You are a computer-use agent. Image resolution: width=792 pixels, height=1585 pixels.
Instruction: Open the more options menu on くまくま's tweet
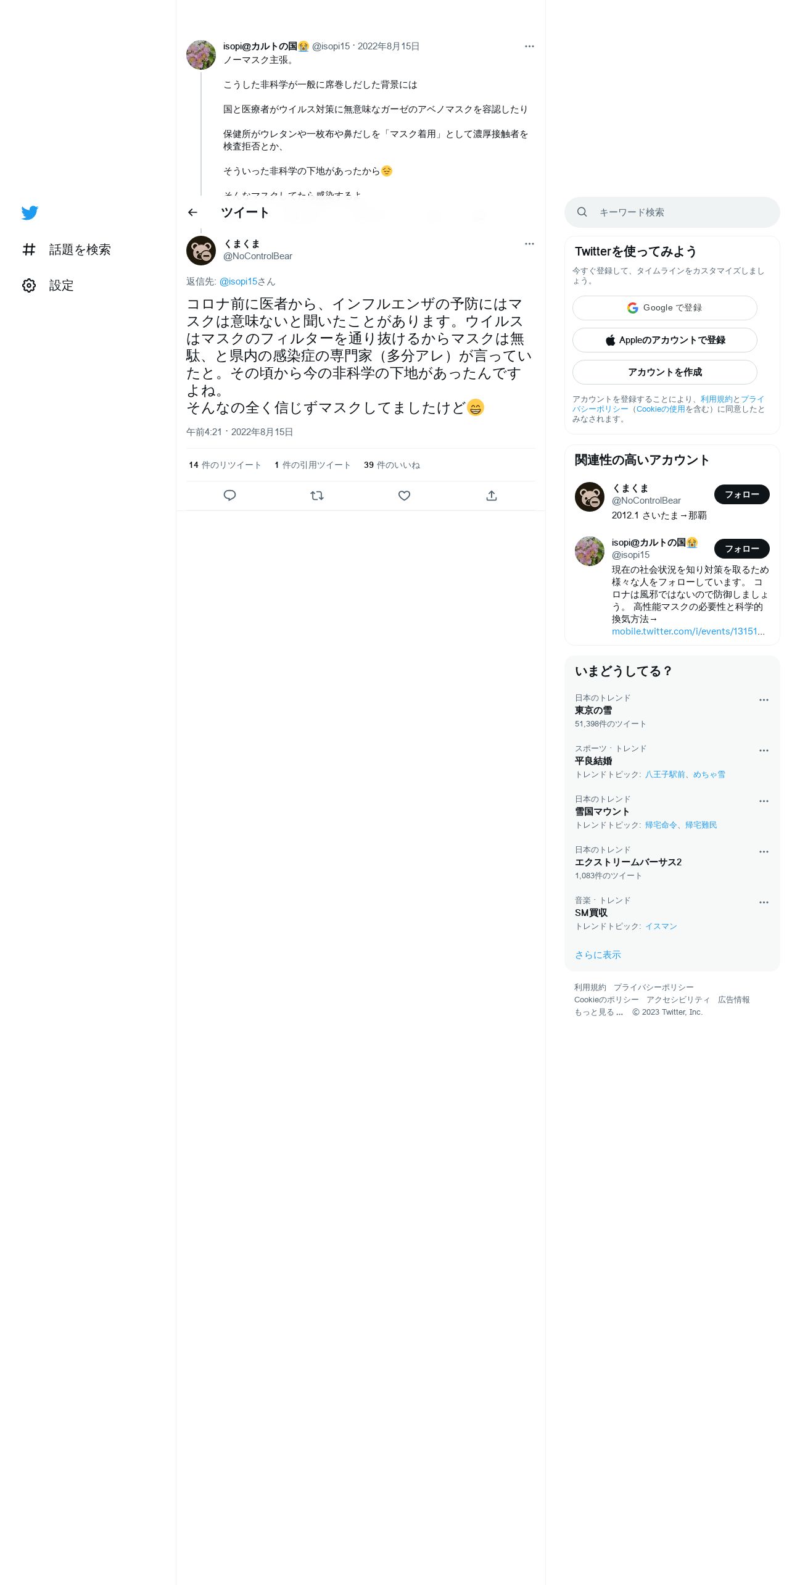coord(529,244)
